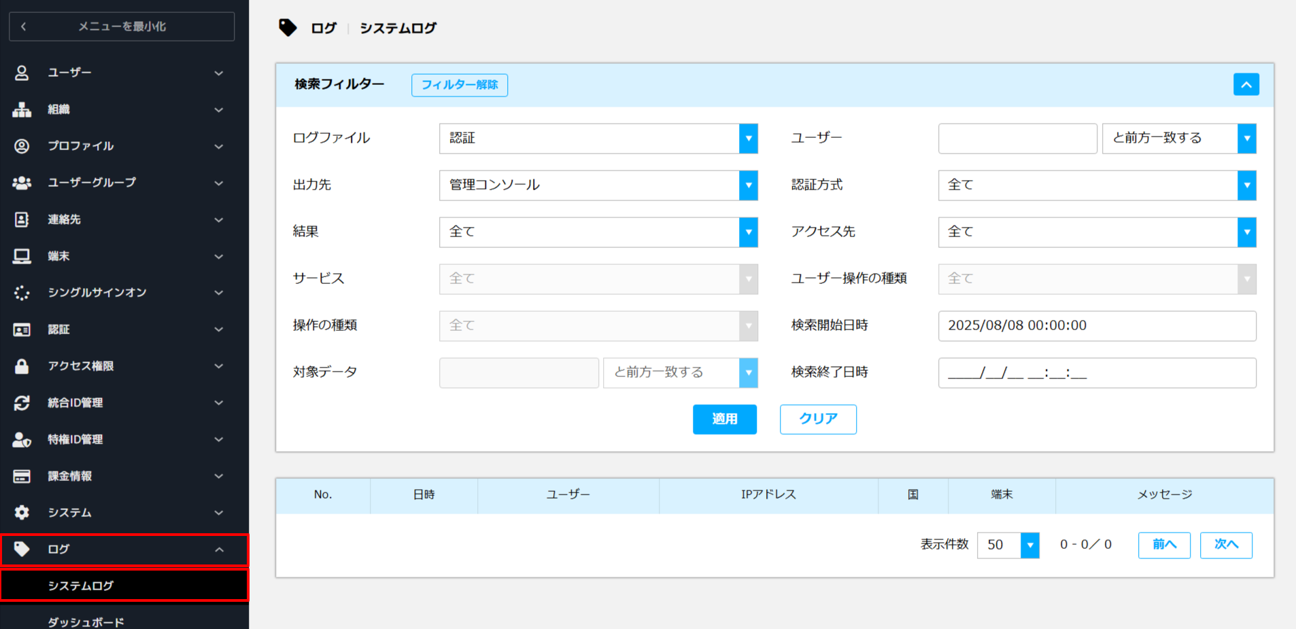Open the disabled 操作の種類 dropdown
Screen dimensions: 1296x629
(598, 326)
